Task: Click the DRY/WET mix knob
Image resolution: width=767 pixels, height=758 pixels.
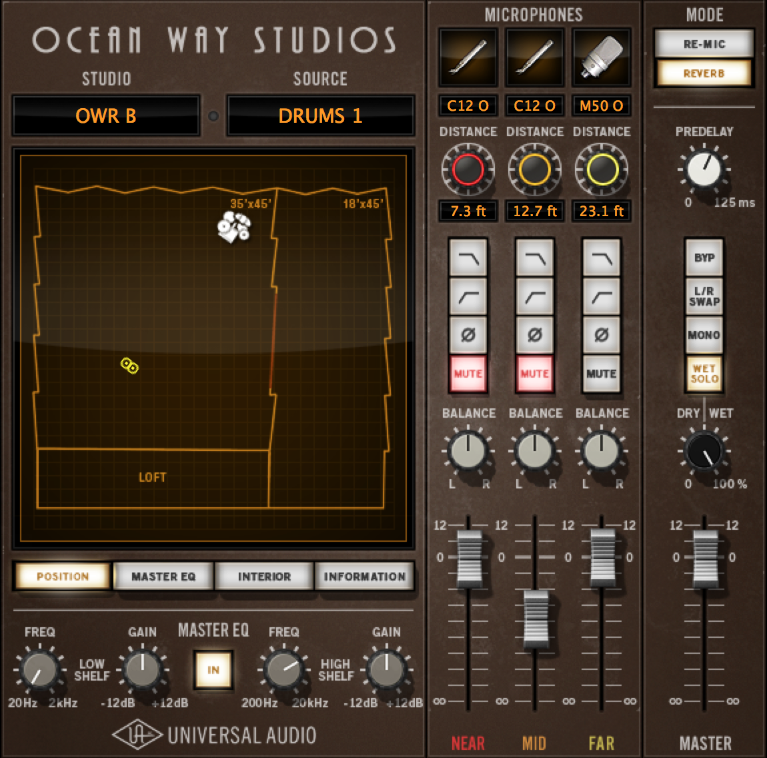Action: 704,451
